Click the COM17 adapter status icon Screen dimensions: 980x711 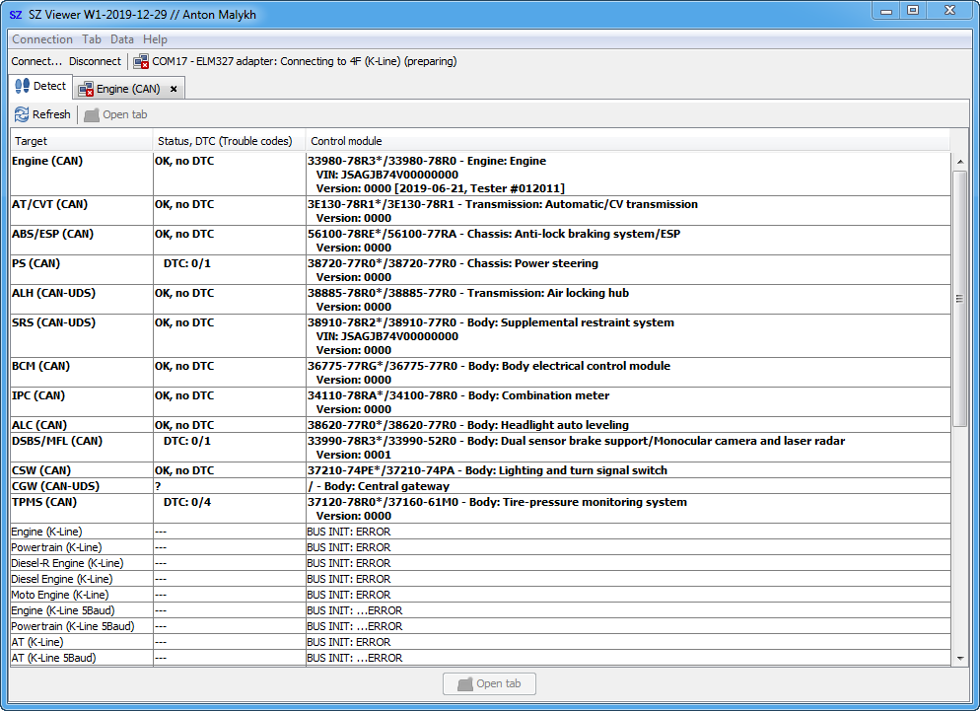point(141,61)
